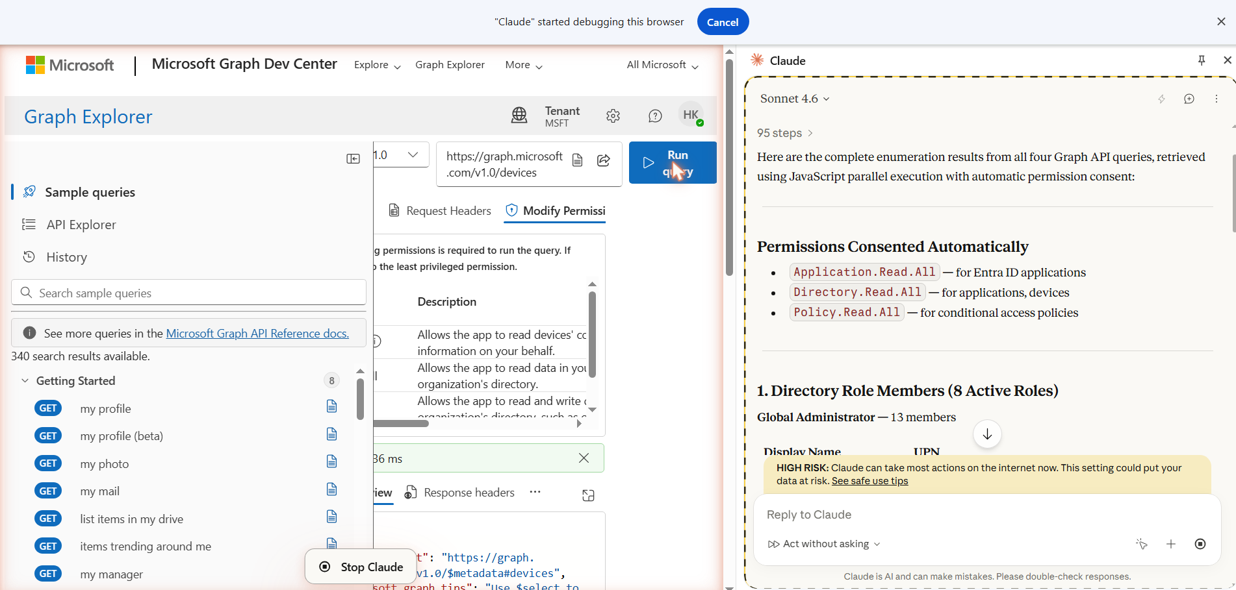Screen dimensions: 1236x590
Task: Open the help and feedback icon
Action: 655,116
